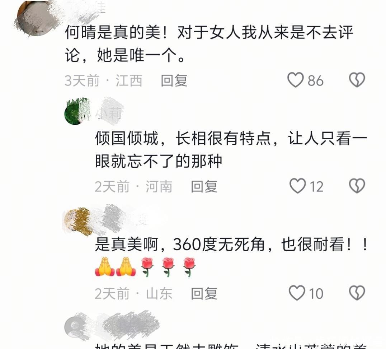Tap the 小莉 username
The image size is (386, 349).
pos(110,113)
